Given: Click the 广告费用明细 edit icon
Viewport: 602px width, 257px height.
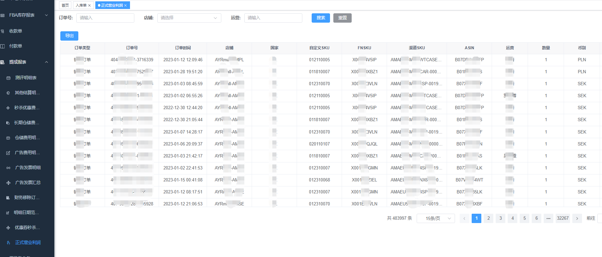Looking at the screenshot, I should (x=8, y=153).
